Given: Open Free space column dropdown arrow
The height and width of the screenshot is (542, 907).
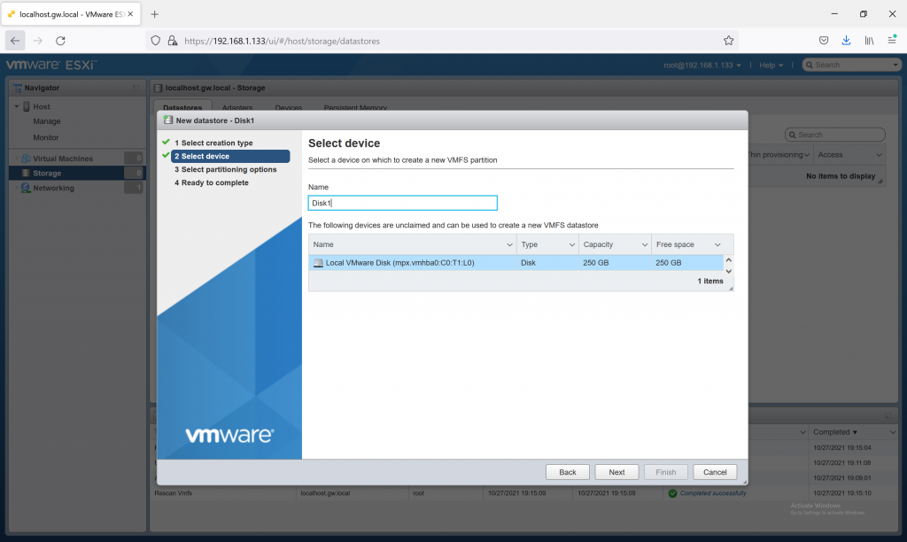Looking at the screenshot, I should pyautogui.click(x=717, y=244).
